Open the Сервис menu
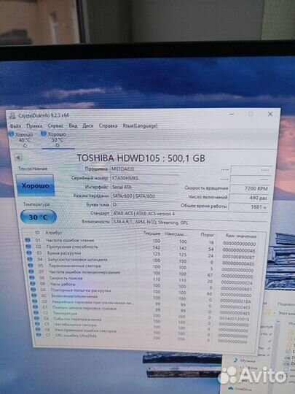 (55, 125)
